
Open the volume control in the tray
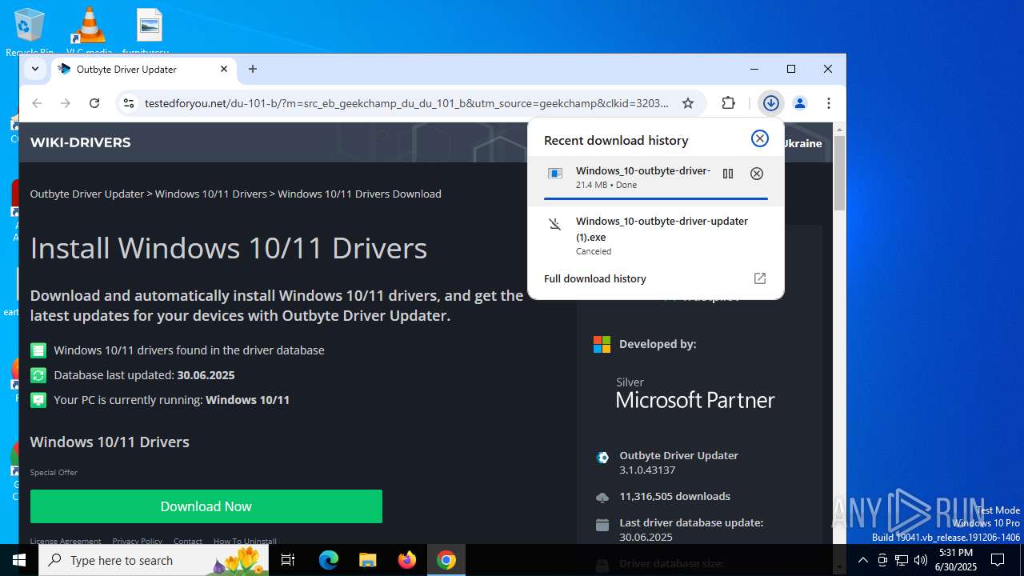[x=921, y=560]
